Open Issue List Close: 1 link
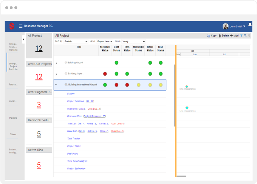The height and width of the screenshot is (184, 257). click(104, 131)
